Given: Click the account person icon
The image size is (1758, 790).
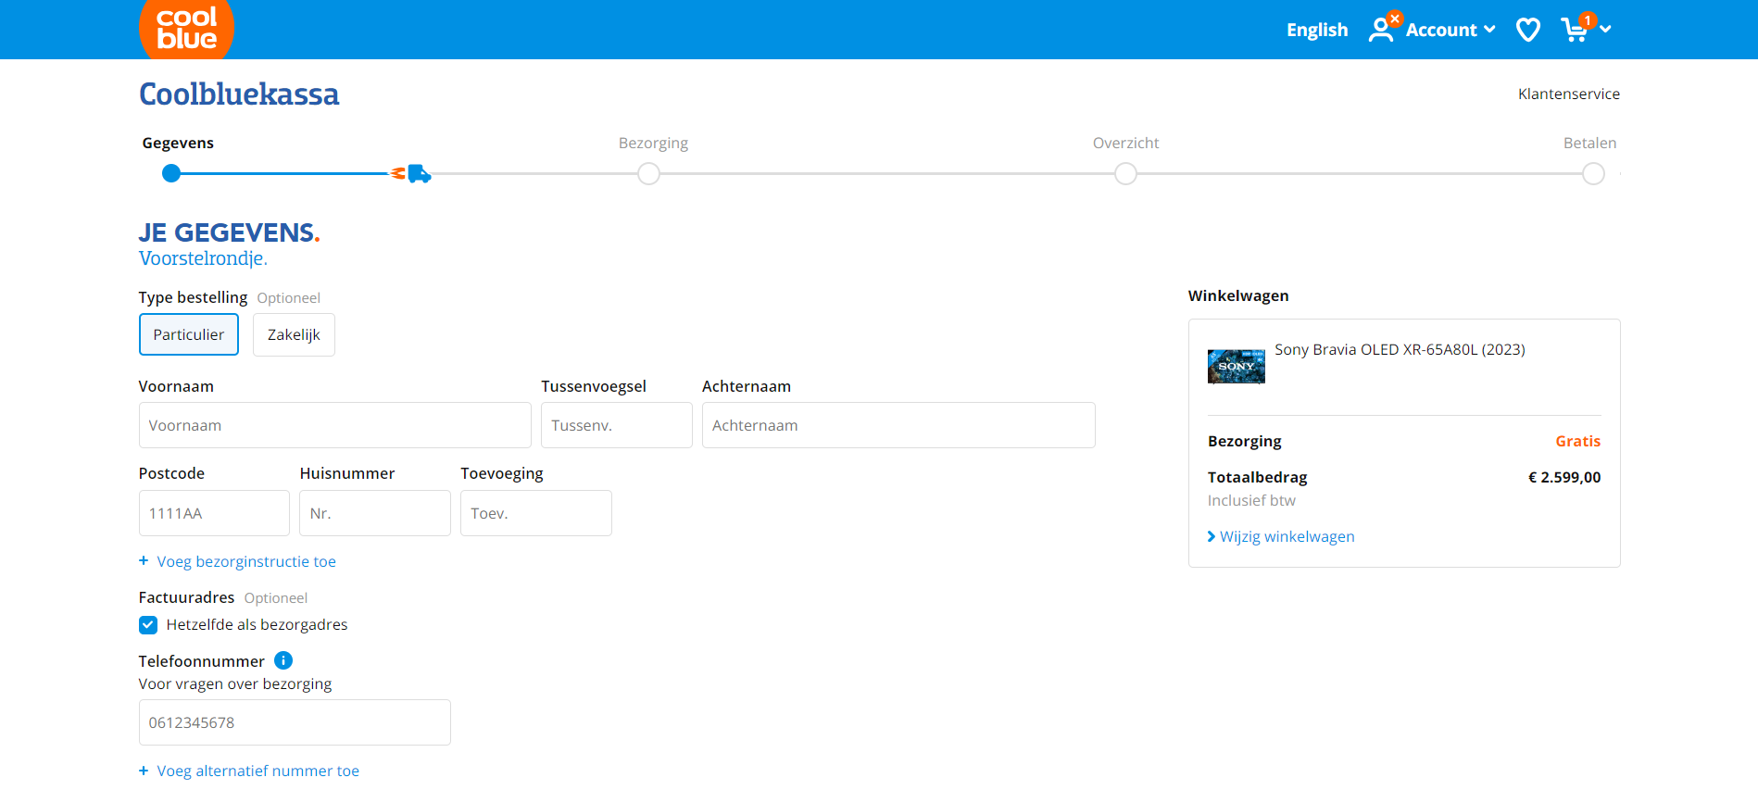Looking at the screenshot, I should pos(1381,30).
